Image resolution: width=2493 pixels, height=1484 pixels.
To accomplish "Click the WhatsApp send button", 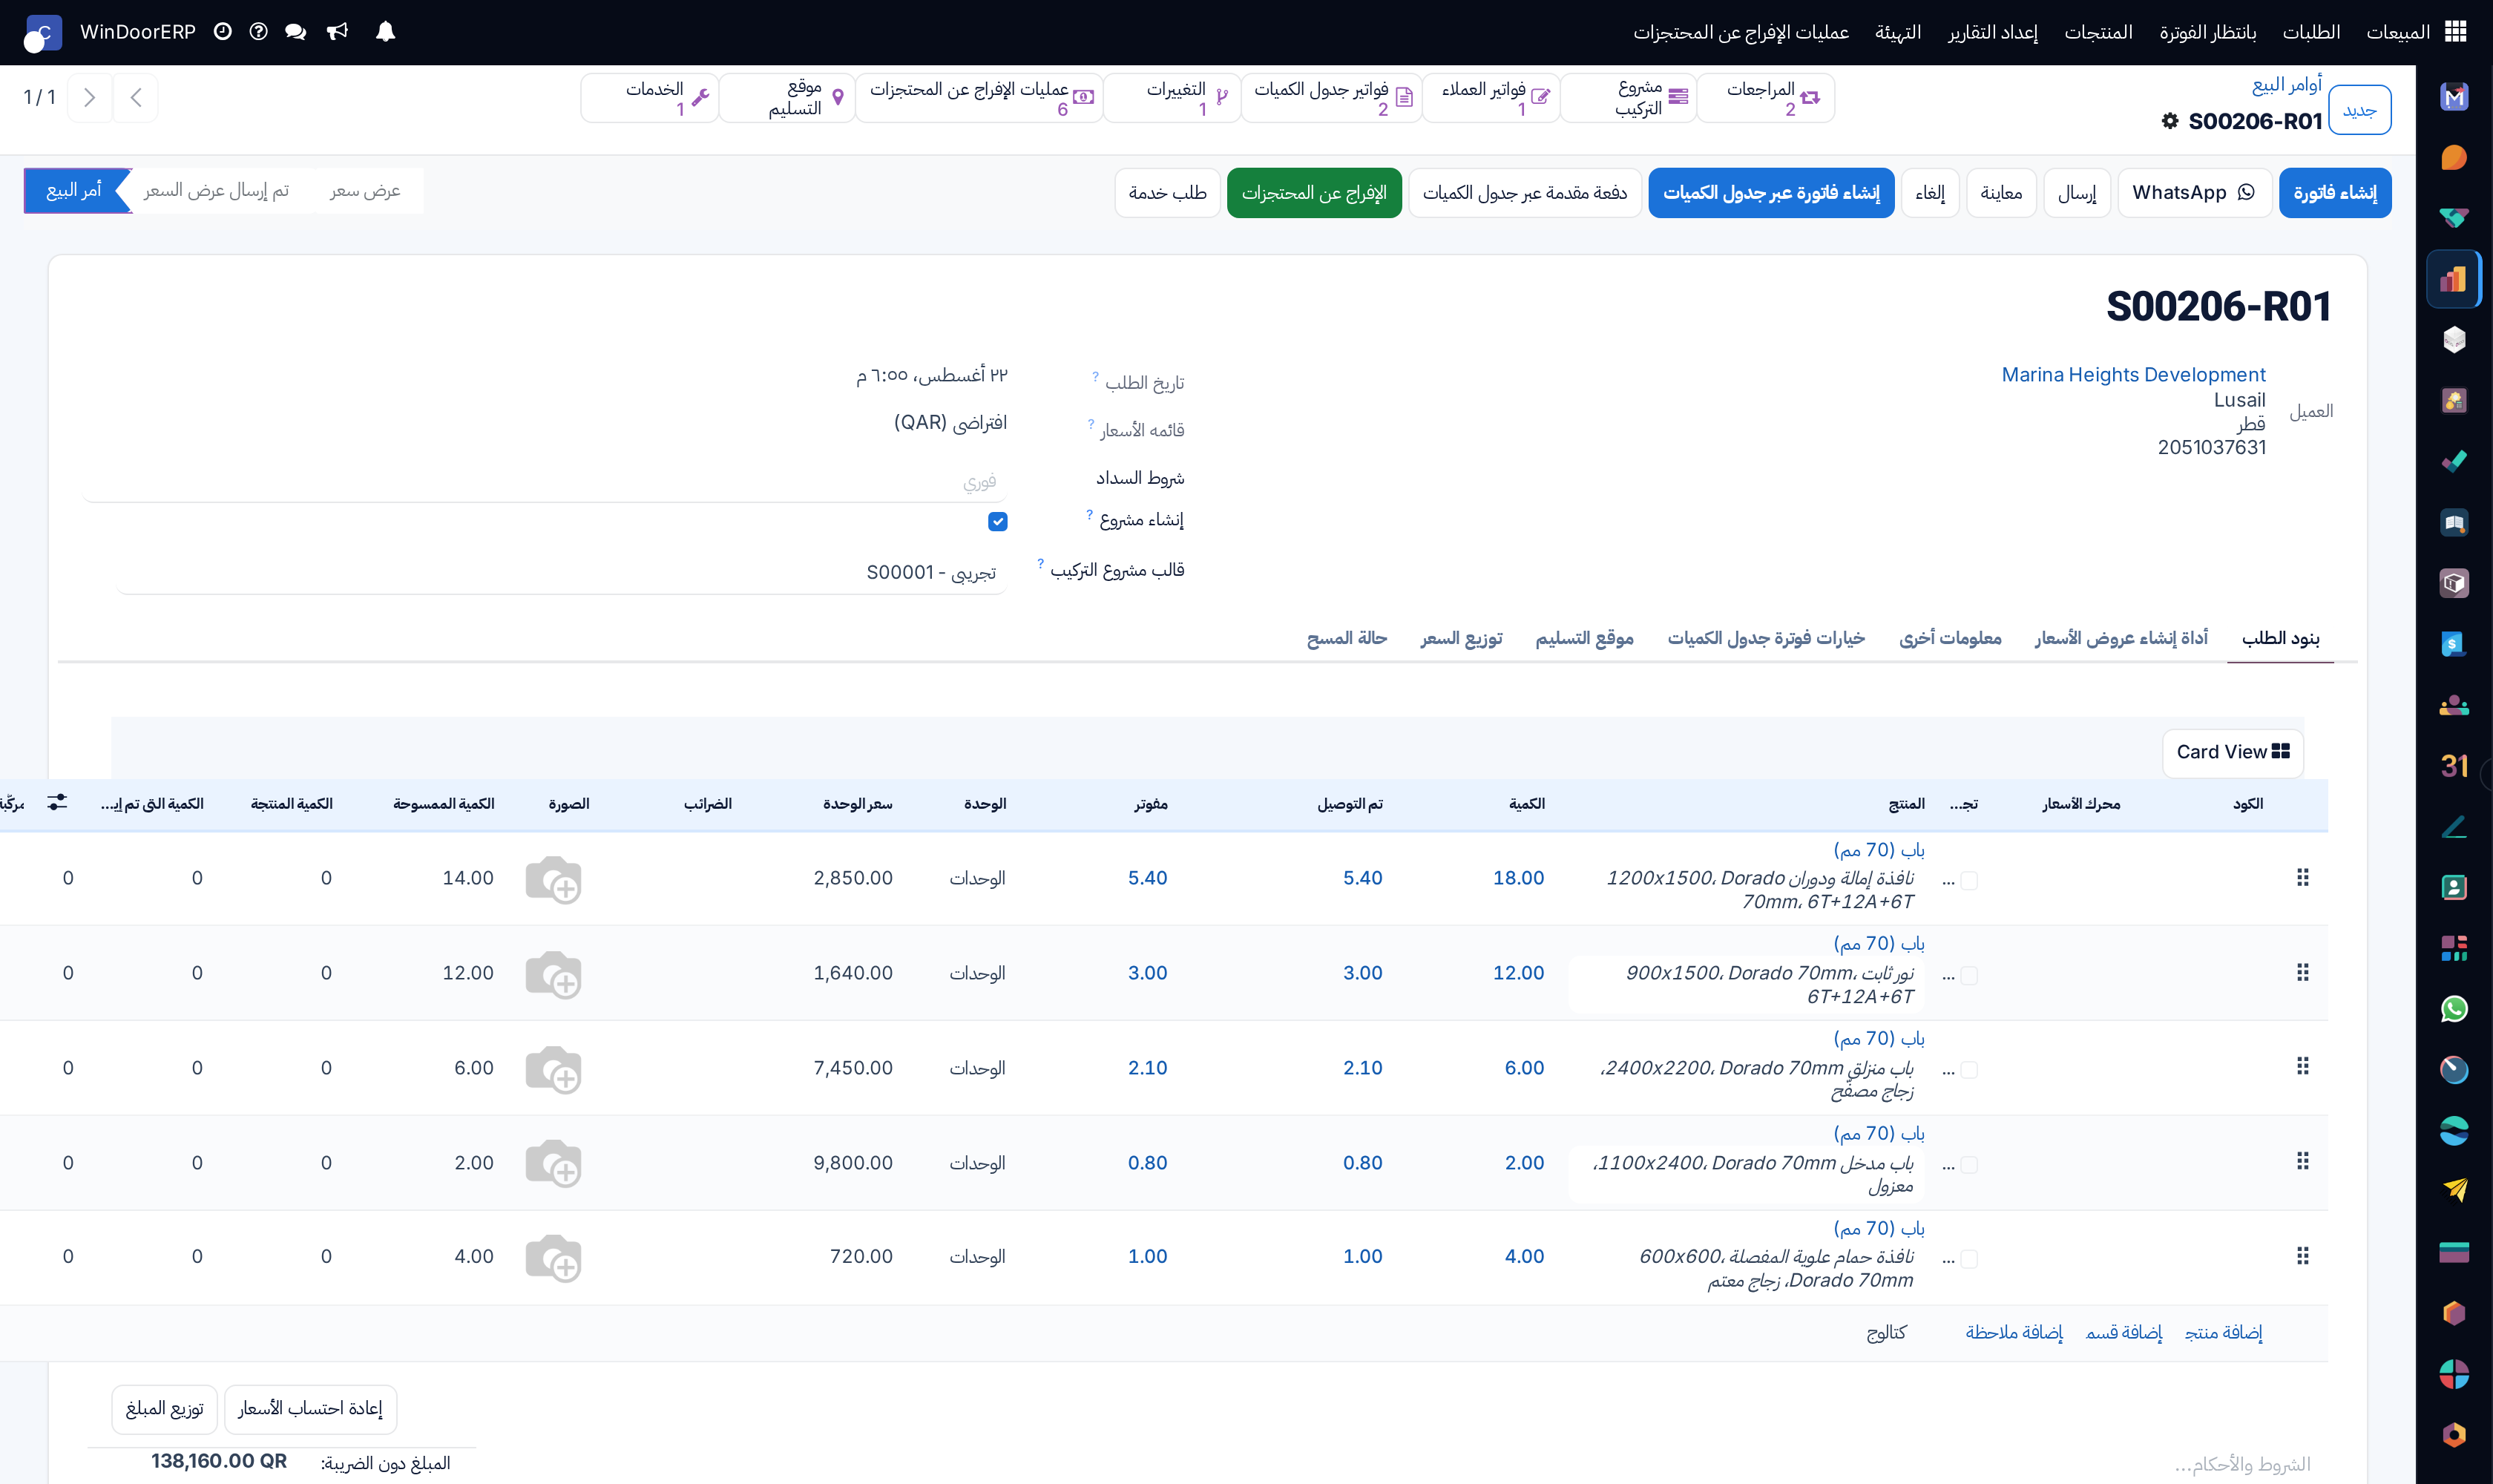I will click(2194, 193).
